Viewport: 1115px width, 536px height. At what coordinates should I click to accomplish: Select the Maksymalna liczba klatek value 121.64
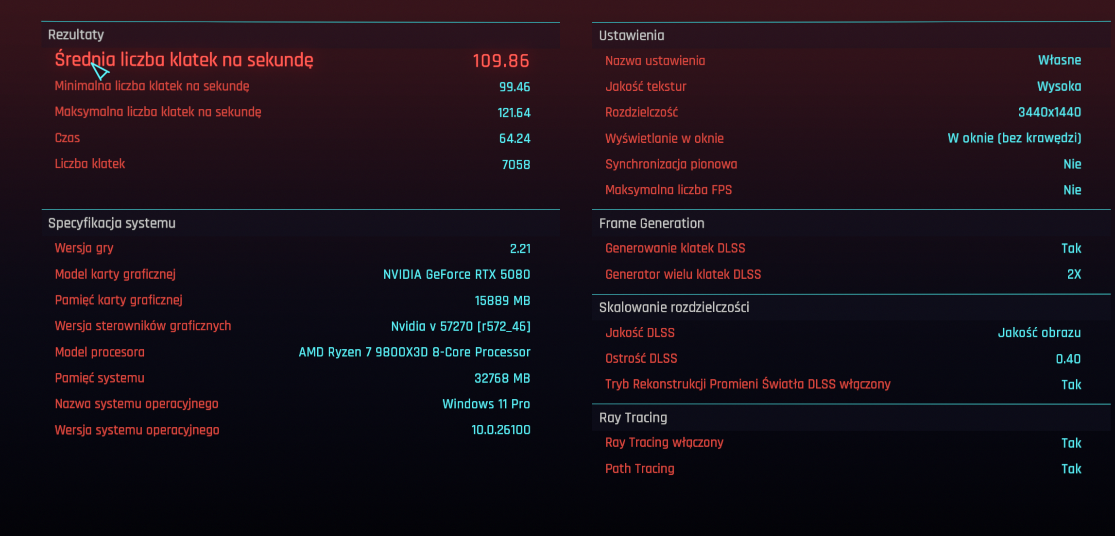pos(514,113)
